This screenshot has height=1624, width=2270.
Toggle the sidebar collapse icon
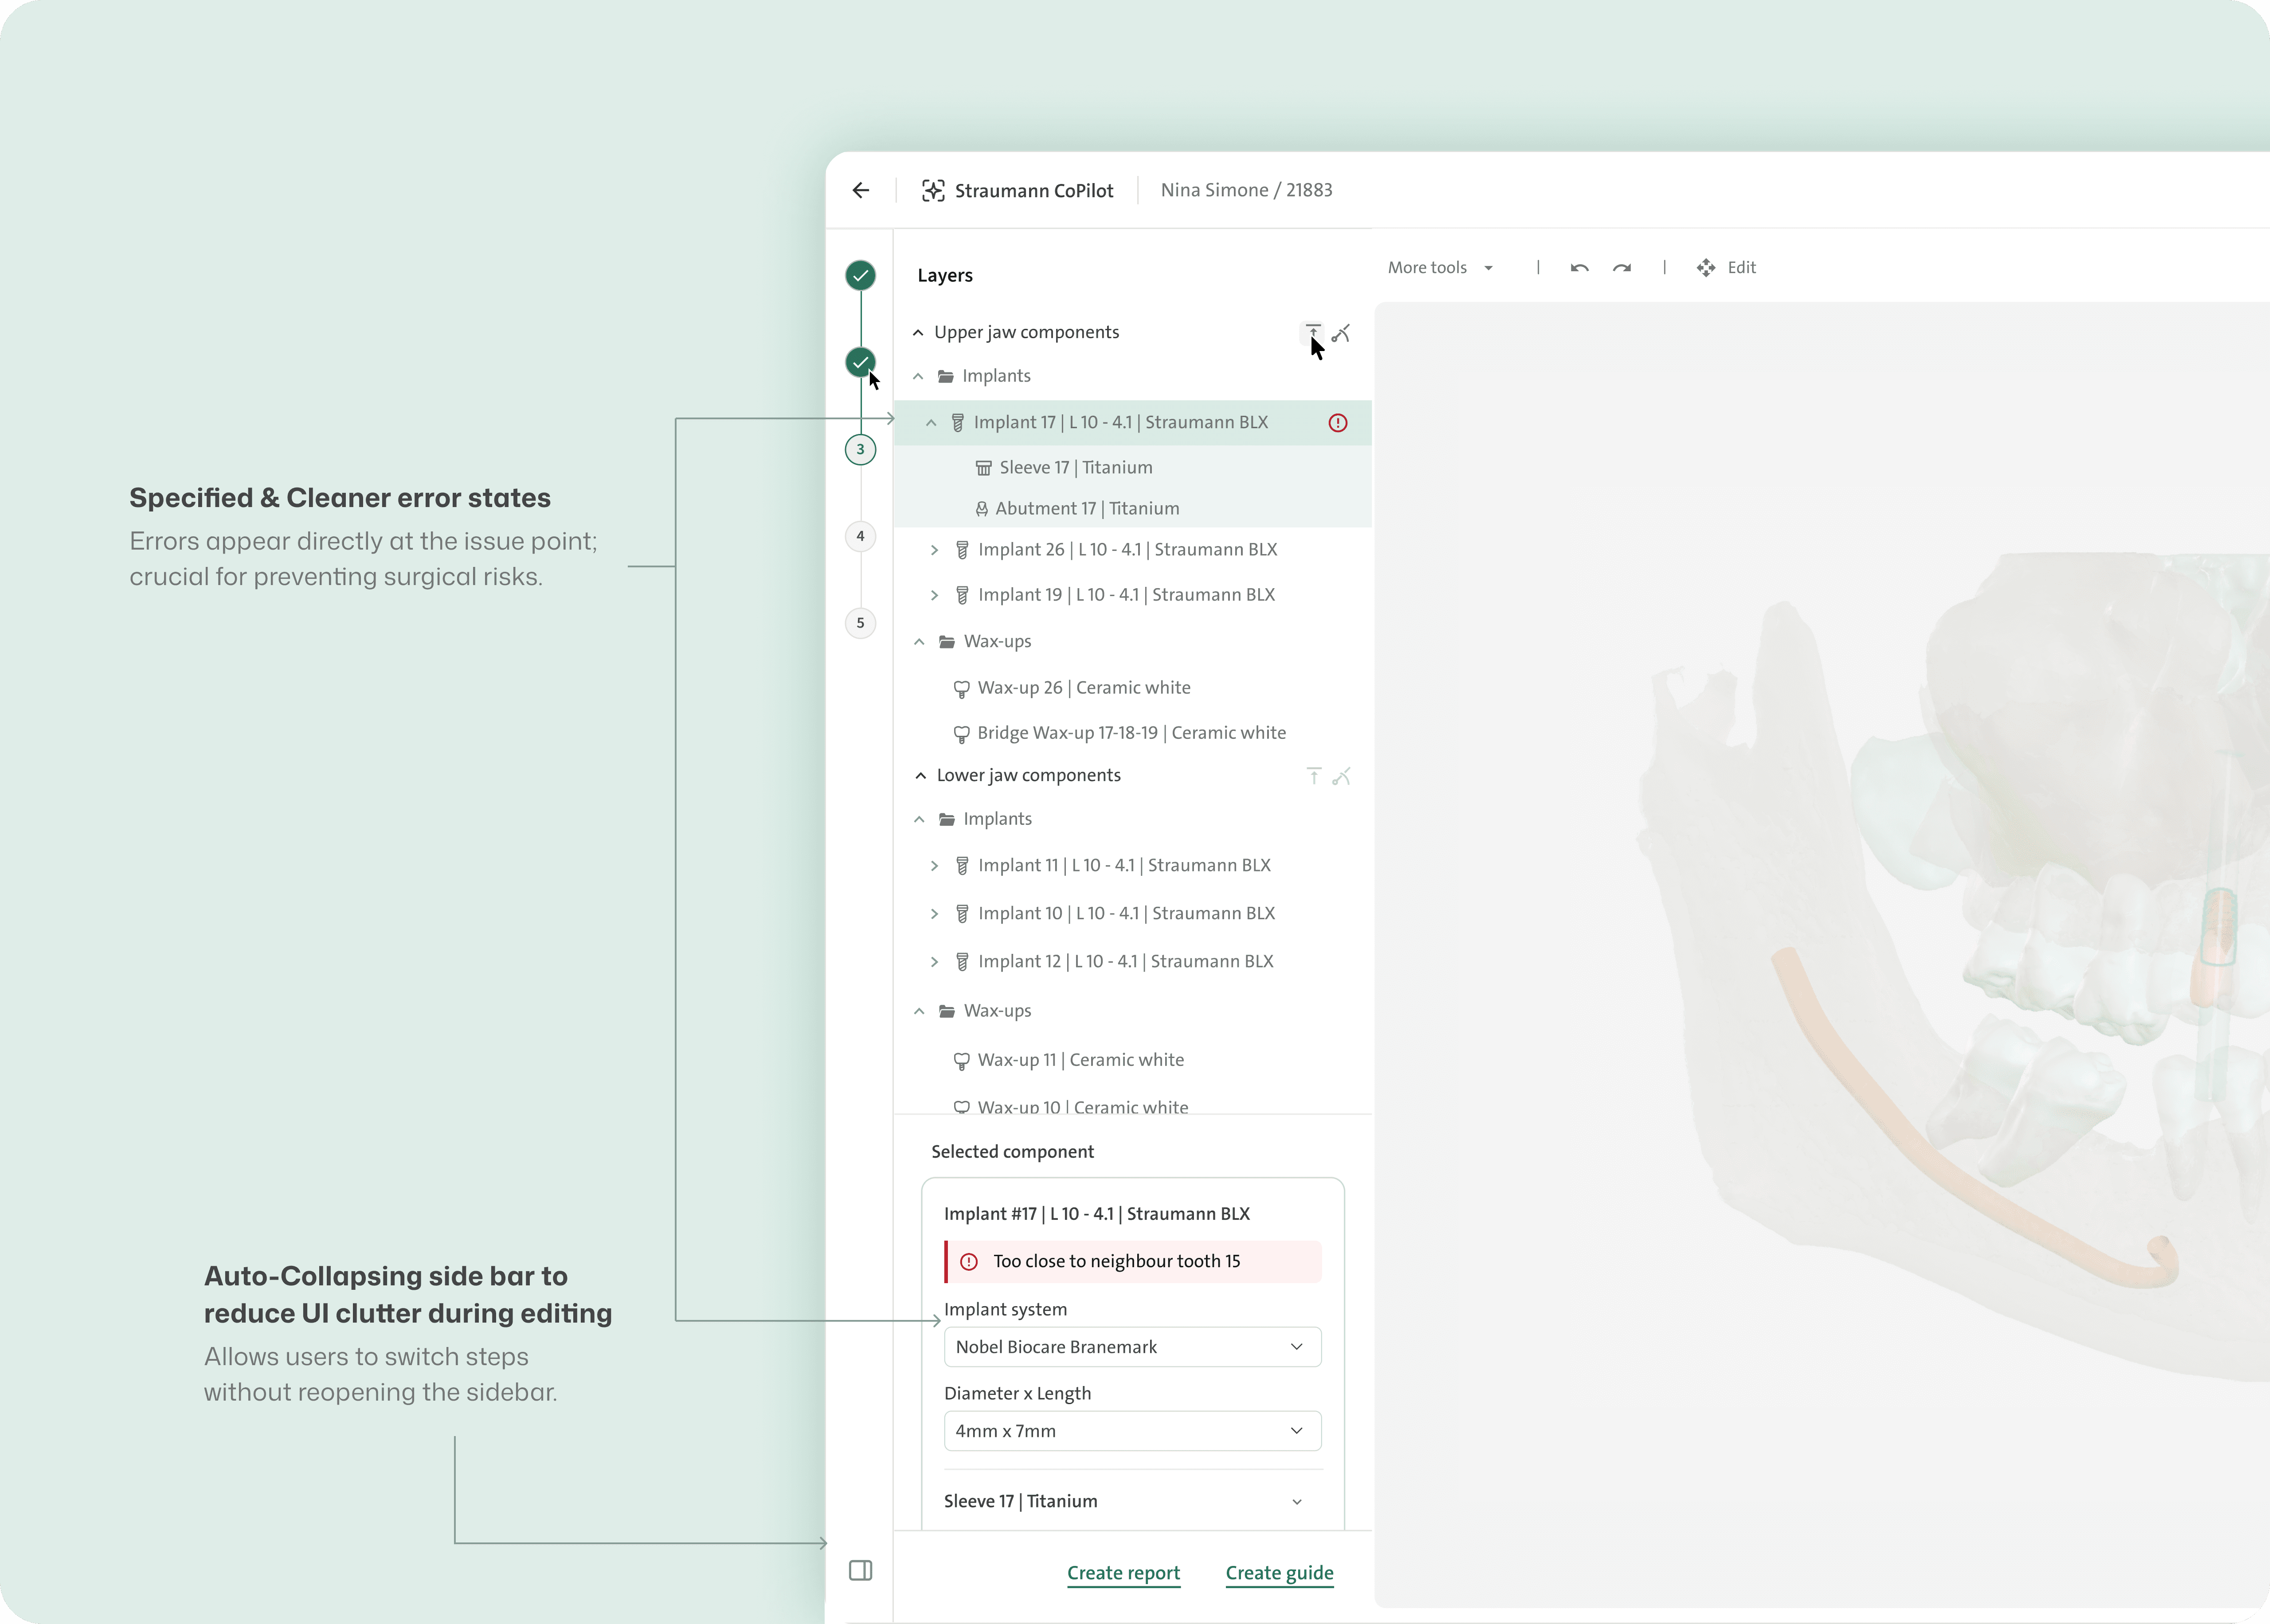click(x=860, y=1570)
